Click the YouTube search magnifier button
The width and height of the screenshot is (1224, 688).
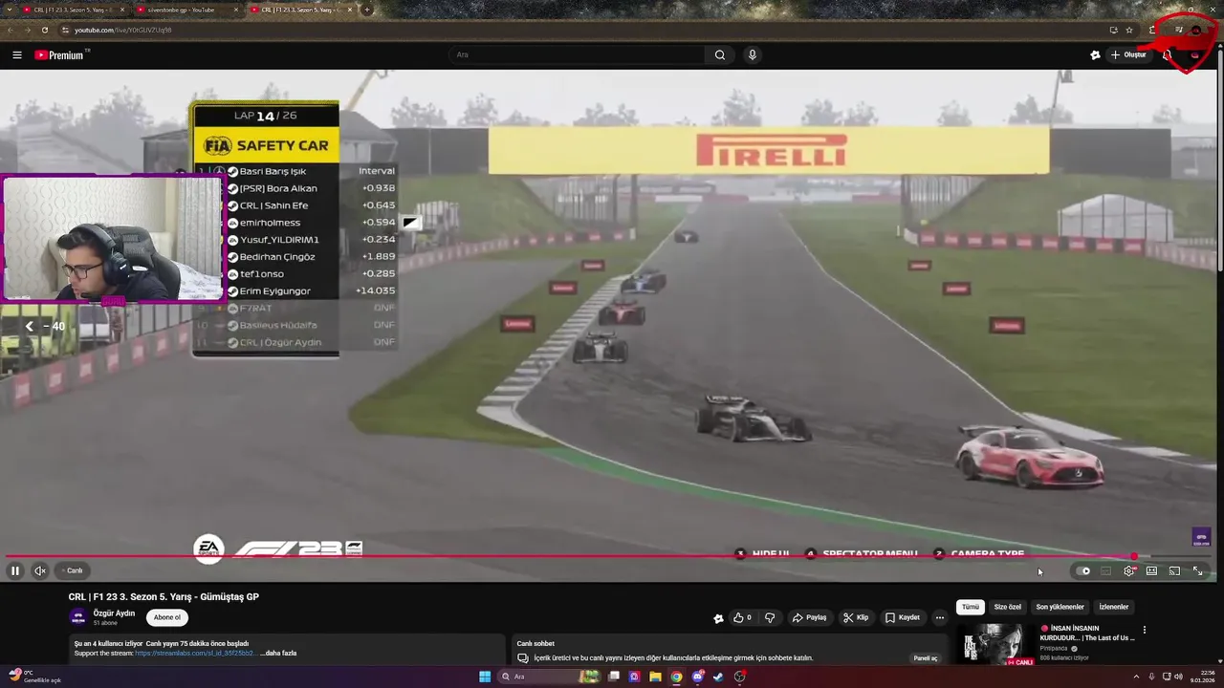point(720,54)
